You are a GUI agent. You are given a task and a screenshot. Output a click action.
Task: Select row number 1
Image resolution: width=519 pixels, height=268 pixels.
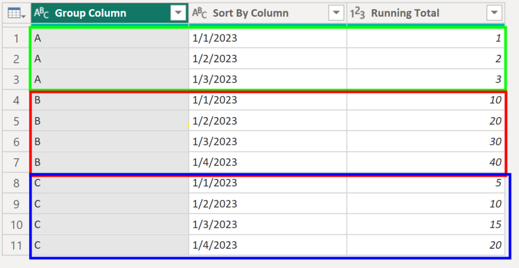pyautogui.click(x=16, y=38)
